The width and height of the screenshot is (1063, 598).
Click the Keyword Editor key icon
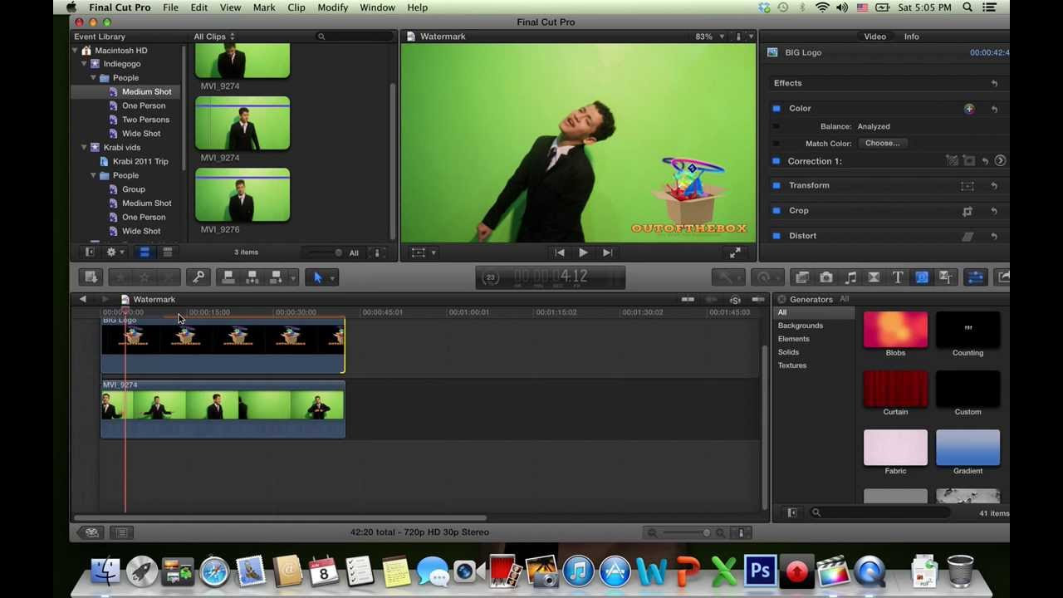(x=198, y=277)
